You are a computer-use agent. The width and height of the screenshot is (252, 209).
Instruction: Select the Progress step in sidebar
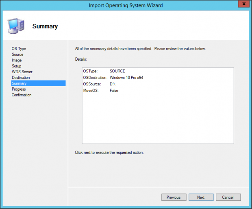[x=19, y=89]
